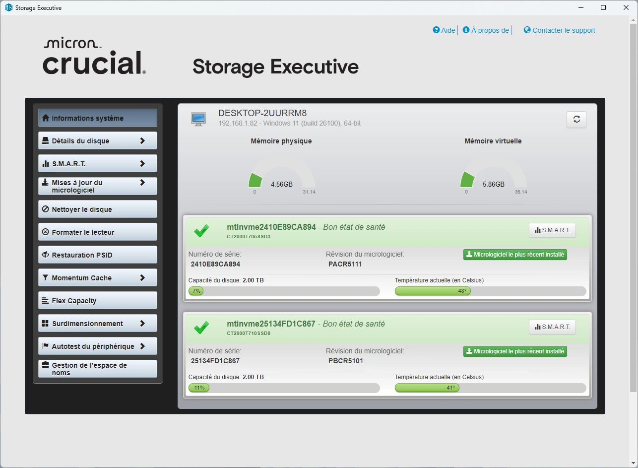Click the prohibited icon beside Nettoyer le disque
Image resolution: width=638 pixels, height=468 pixels.
(46, 209)
